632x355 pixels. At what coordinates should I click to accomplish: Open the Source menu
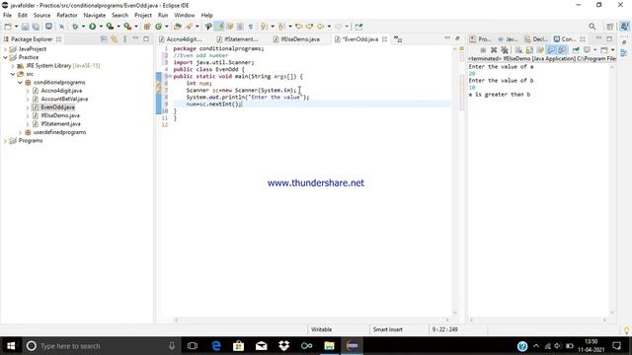click(41, 16)
